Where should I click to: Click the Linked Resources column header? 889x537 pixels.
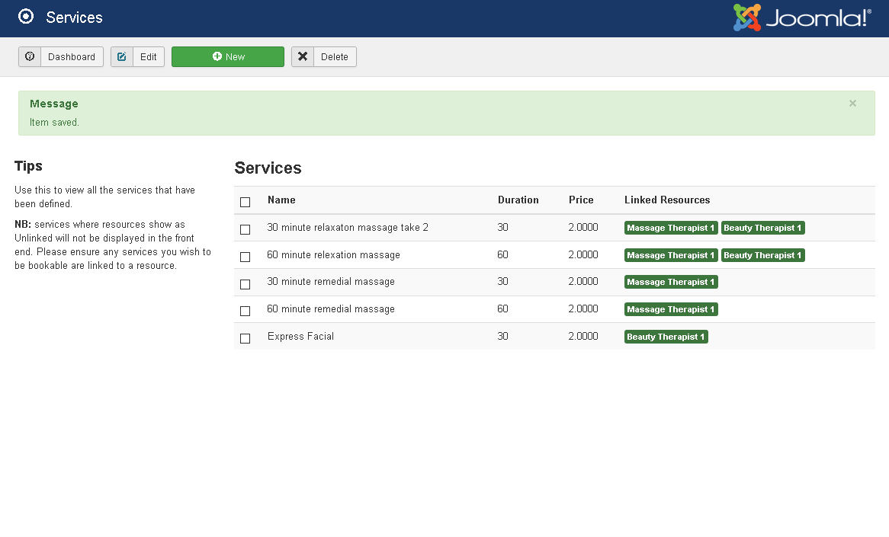(667, 200)
